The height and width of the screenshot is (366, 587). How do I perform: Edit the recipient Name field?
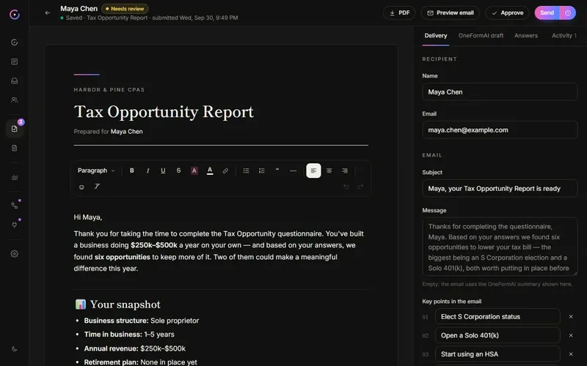point(500,92)
